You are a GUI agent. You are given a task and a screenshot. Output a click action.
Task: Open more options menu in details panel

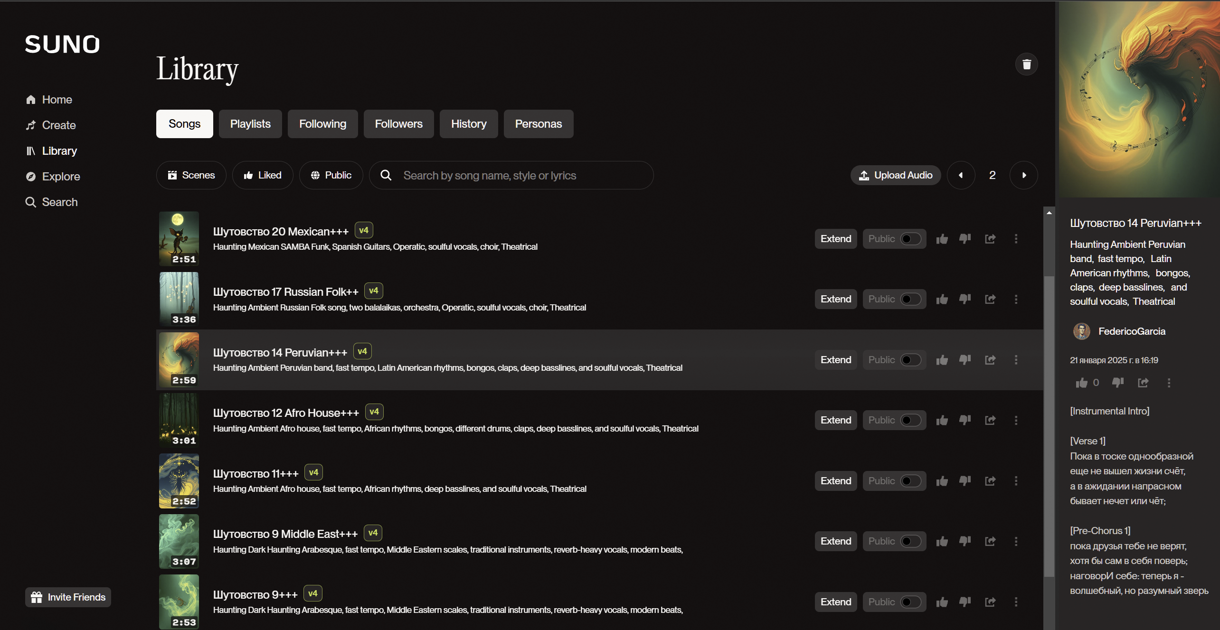1169,383
